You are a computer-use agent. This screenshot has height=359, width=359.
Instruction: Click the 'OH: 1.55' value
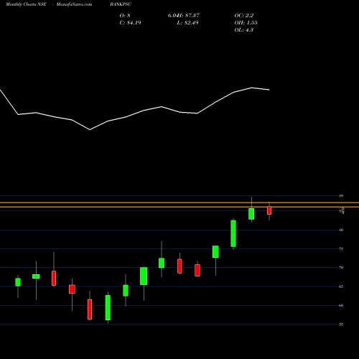tap(246, 23)
